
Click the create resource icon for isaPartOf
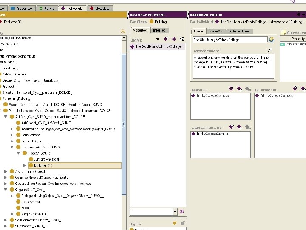pyautogui.click(x=232, y=88)
